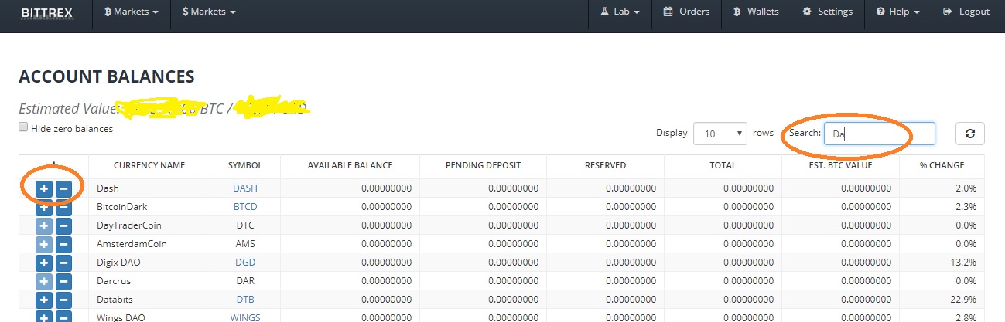Click the plus deposit icon for Databits
This screenshot has width=1005, height=322.
(44, 299)
